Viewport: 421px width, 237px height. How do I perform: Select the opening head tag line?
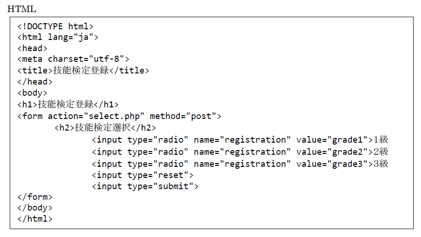(32, 48)
